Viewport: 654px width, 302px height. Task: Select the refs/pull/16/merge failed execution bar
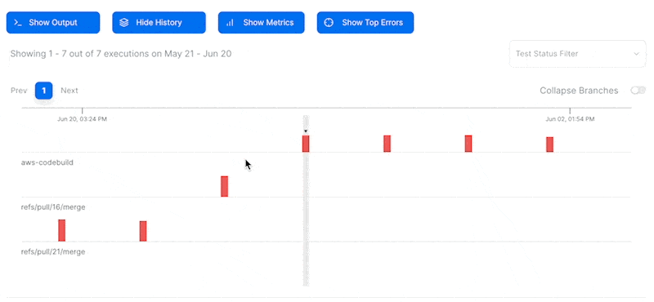coord(224,186)
